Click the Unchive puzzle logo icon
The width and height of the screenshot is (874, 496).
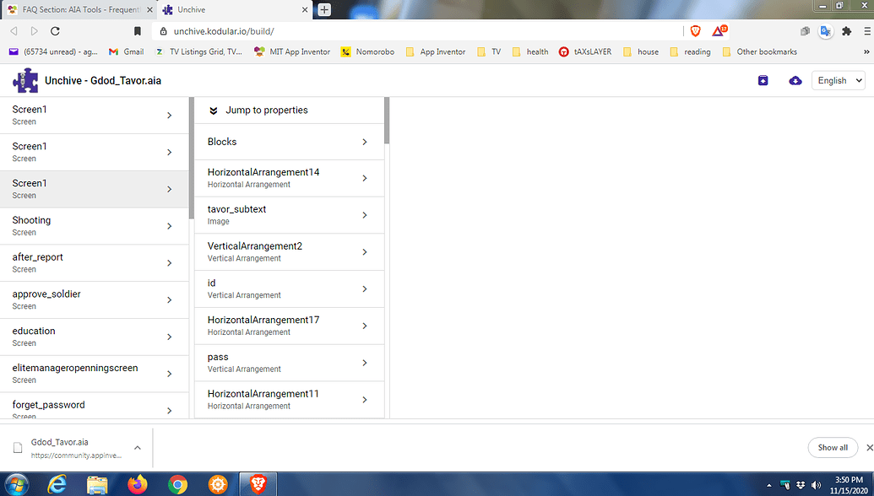(x=25, y=80)
